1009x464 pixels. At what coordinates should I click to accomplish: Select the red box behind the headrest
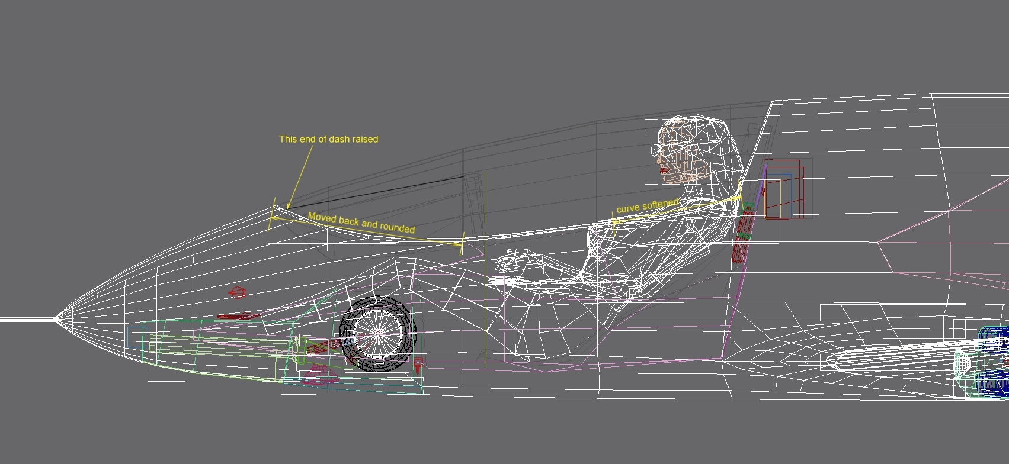pos(783,188)
